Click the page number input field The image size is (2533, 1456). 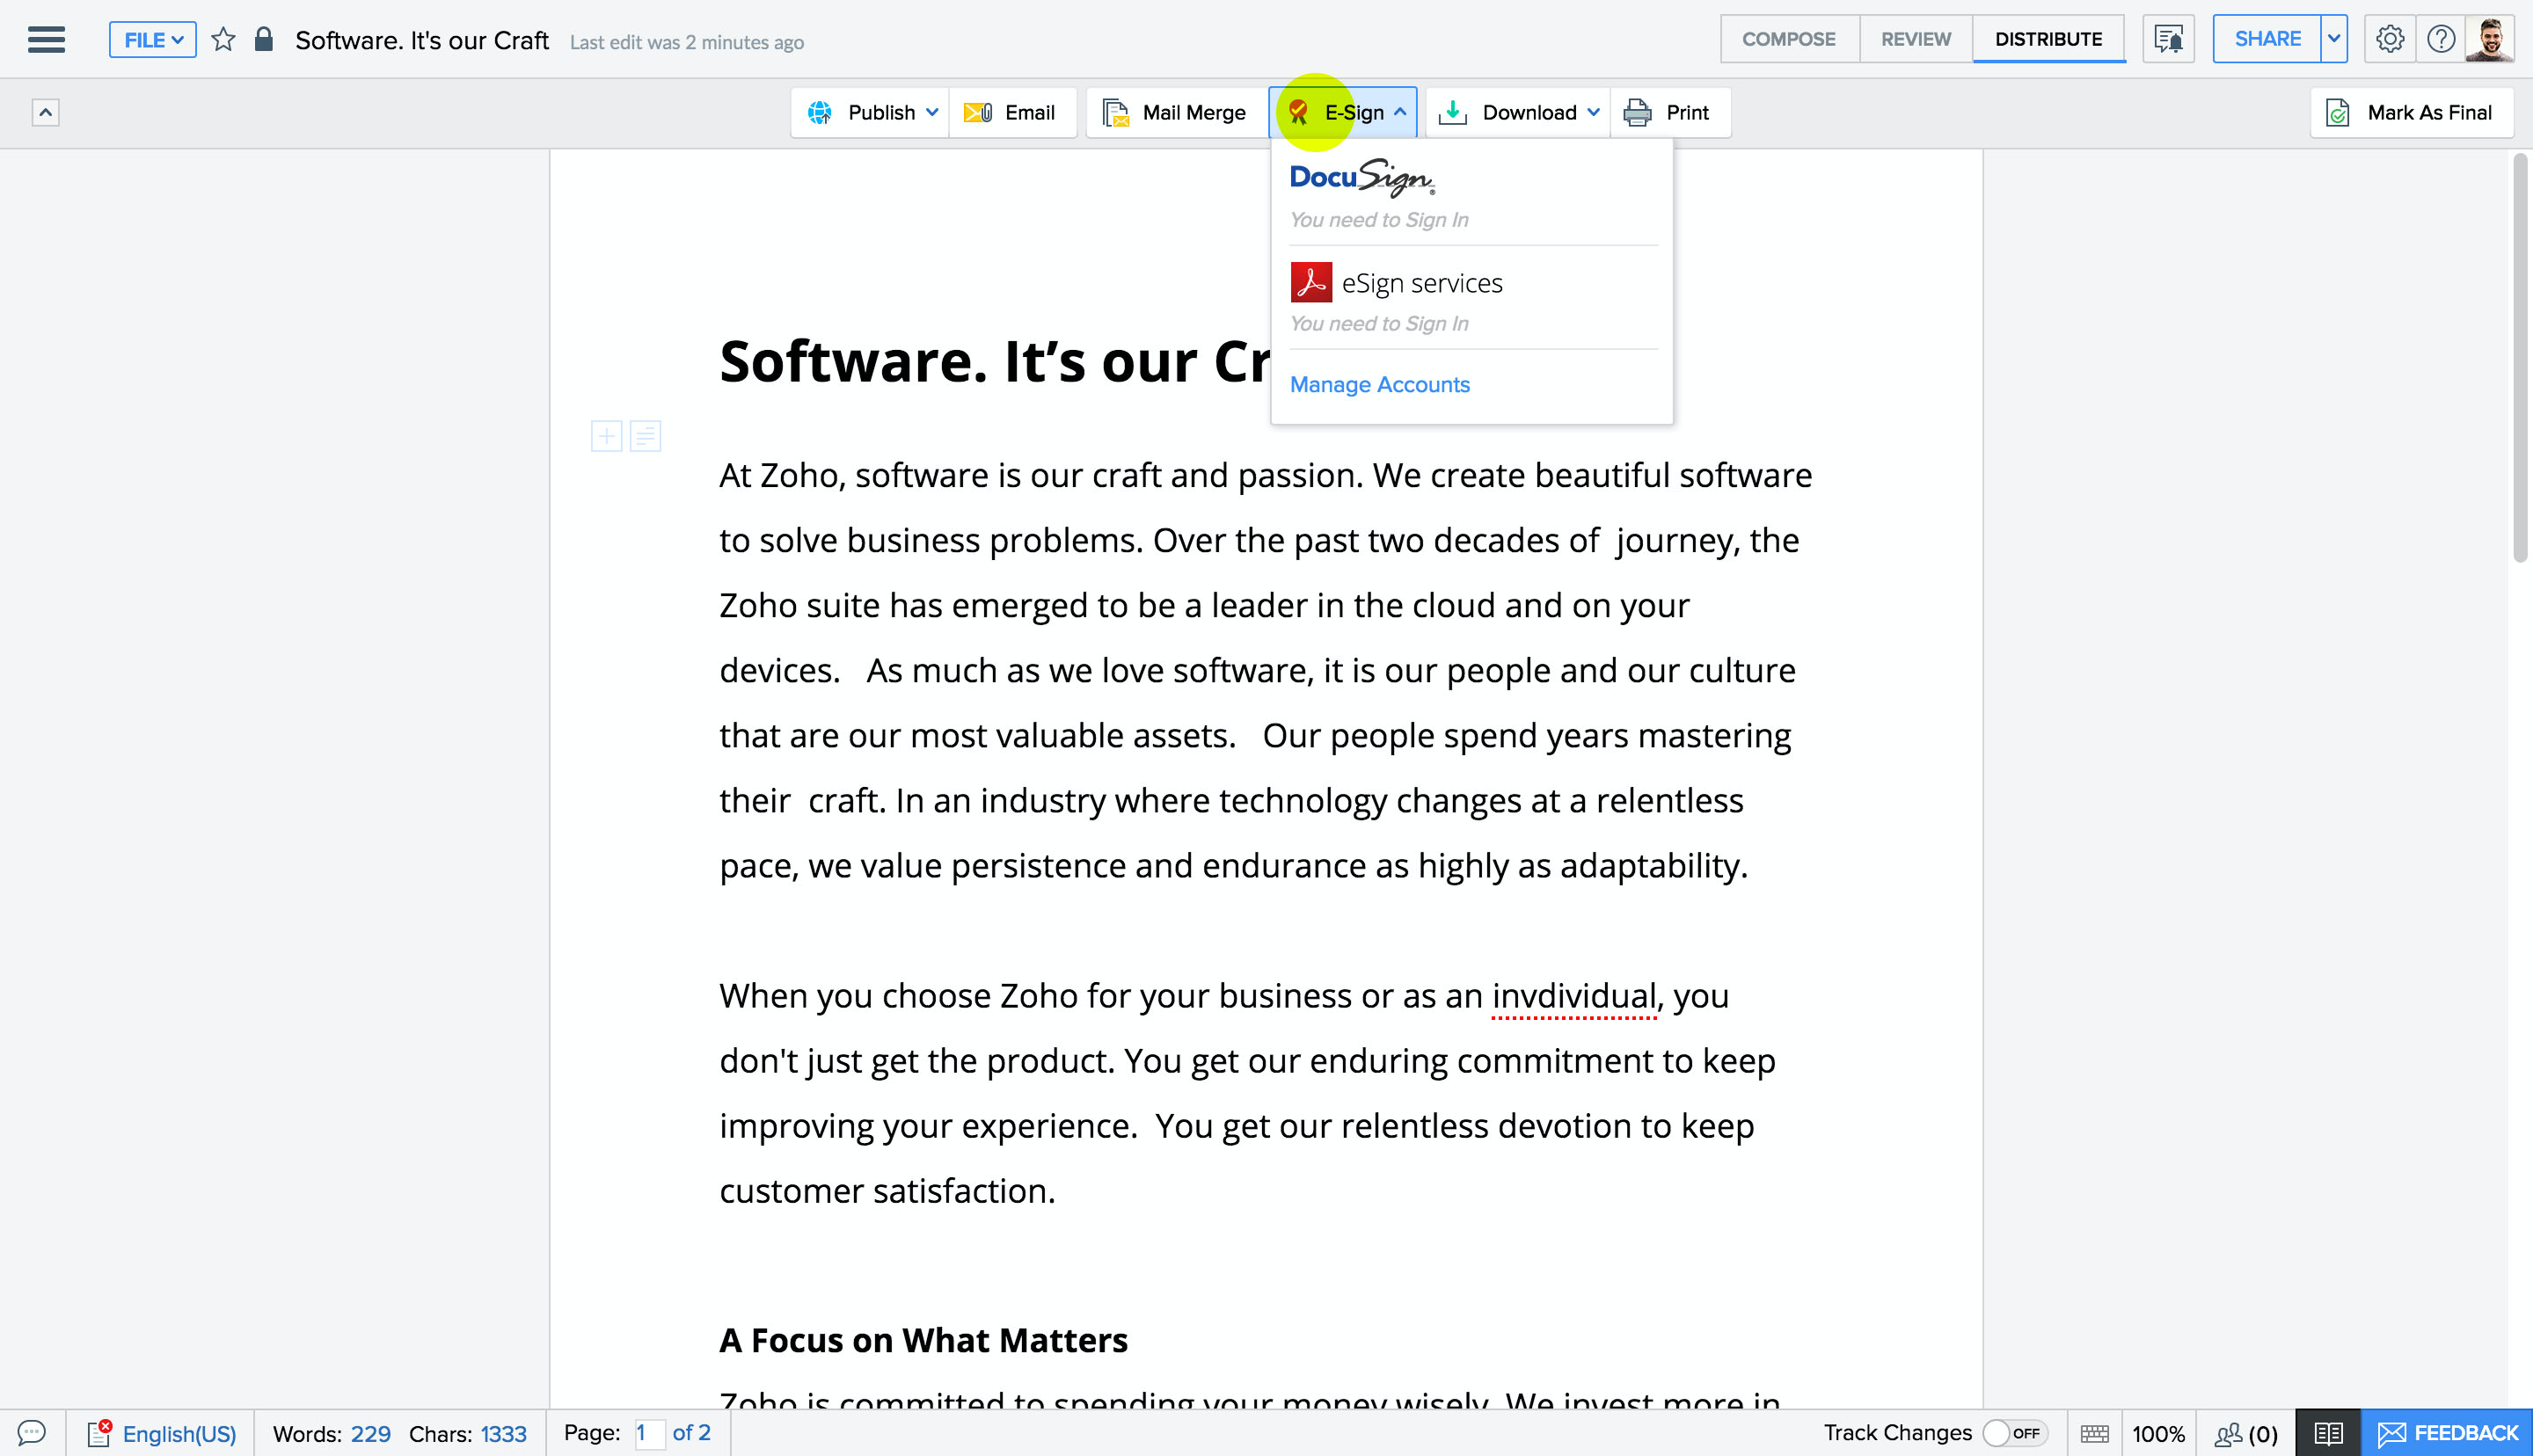click(644, 1431)
